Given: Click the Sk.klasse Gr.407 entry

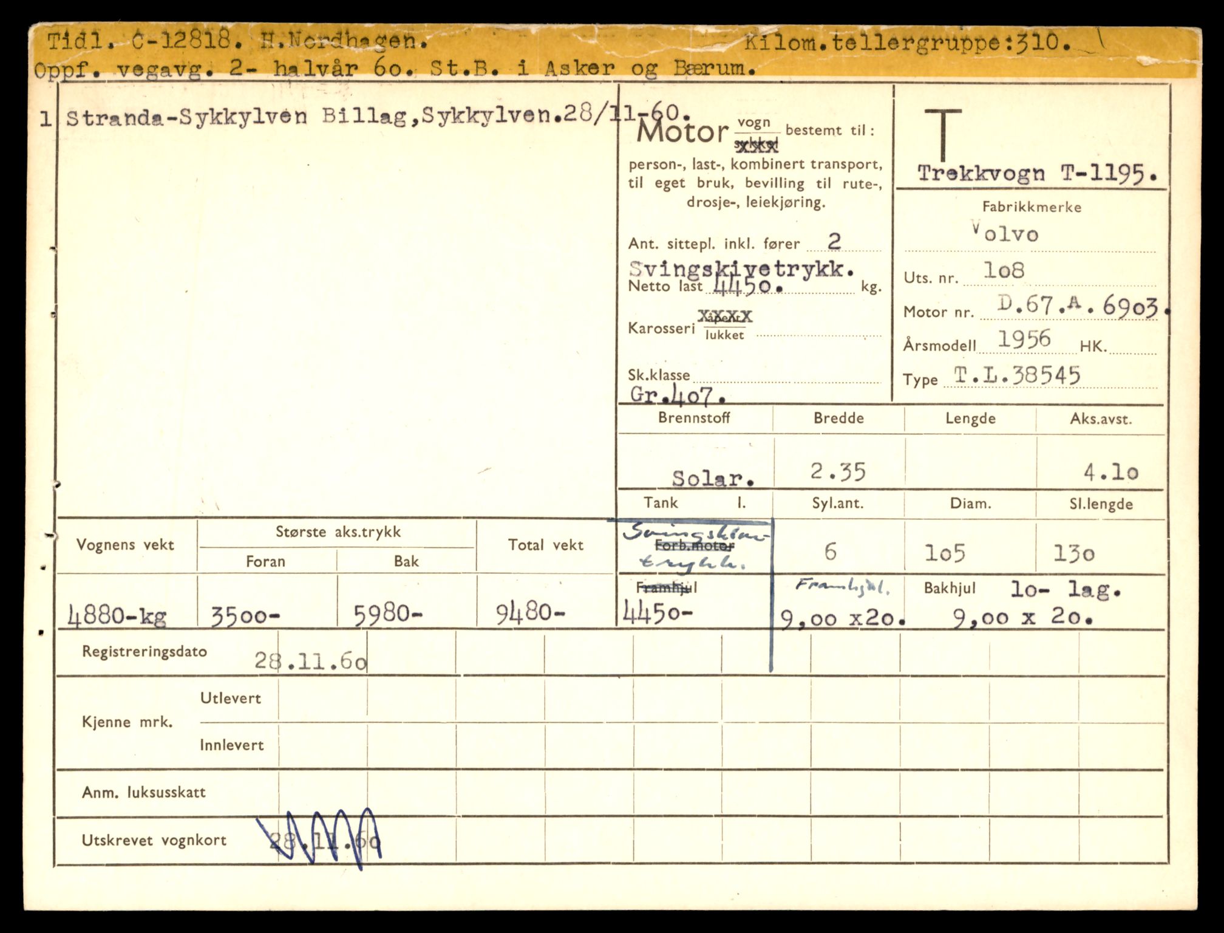Looking at the screenshot, I should (677, 394).
